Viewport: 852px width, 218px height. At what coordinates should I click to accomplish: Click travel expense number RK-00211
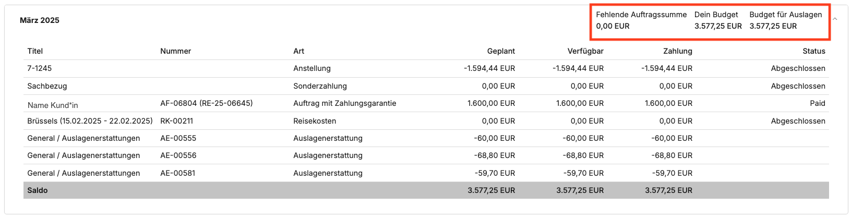176,121
